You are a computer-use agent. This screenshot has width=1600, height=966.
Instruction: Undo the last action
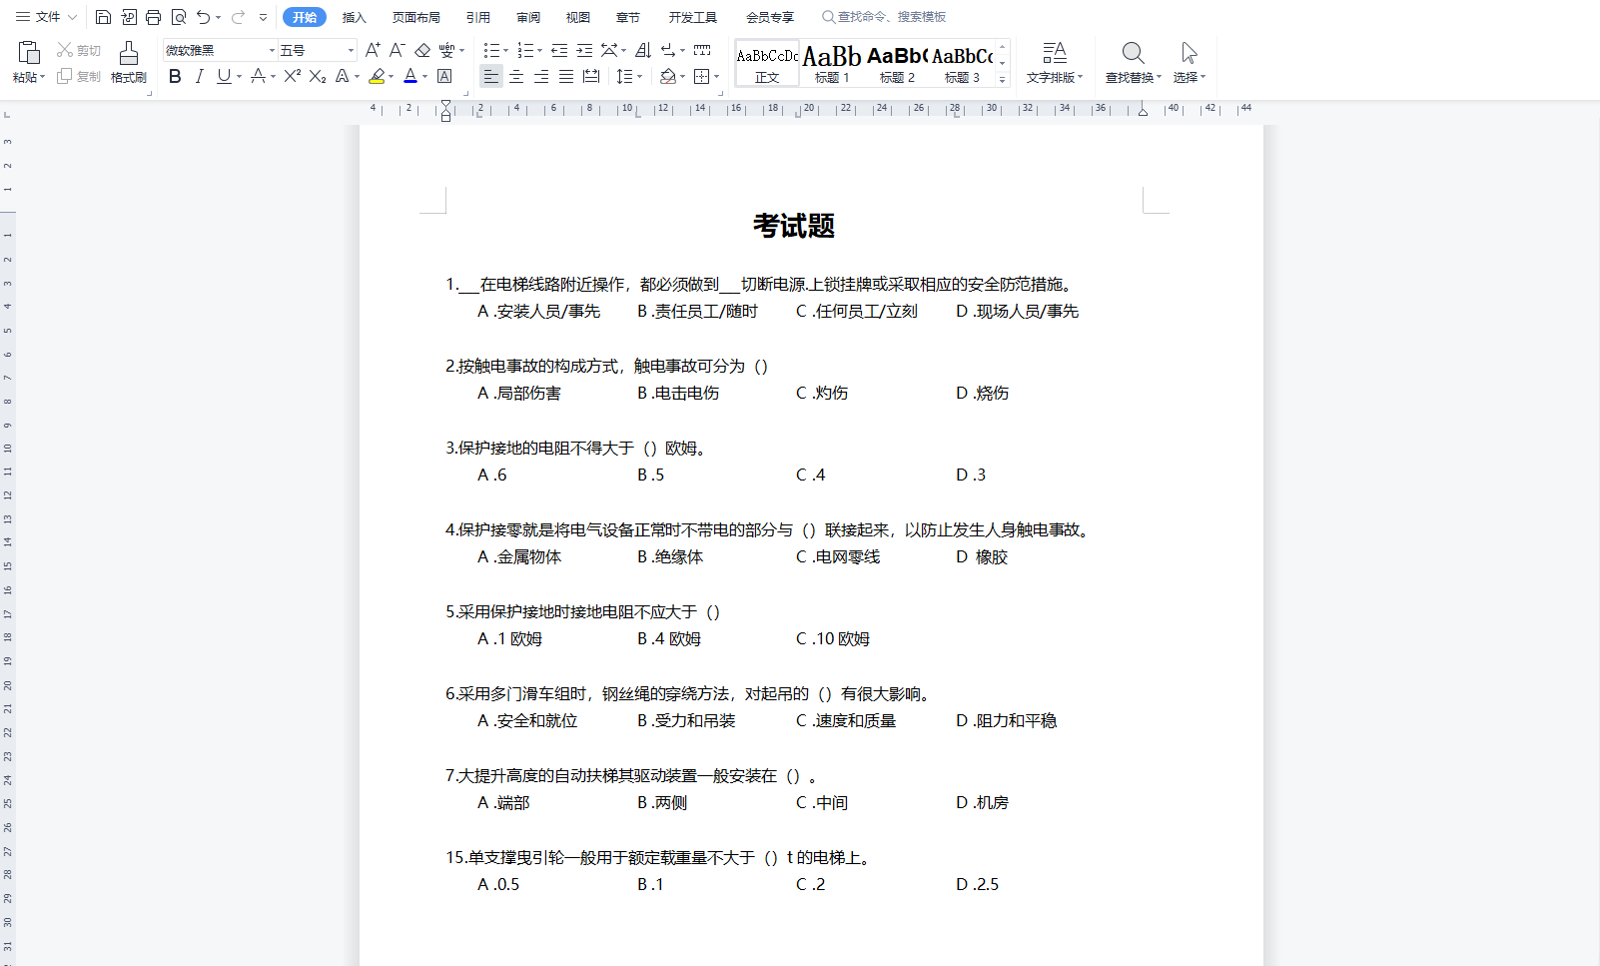[x=204, y=17]
